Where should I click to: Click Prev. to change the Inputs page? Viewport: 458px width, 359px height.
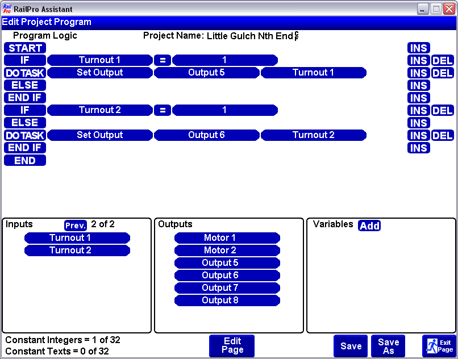(74, 226)
